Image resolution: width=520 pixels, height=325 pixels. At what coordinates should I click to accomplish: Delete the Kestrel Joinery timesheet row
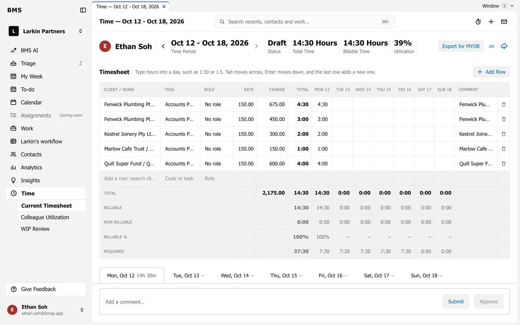point(504,134)
